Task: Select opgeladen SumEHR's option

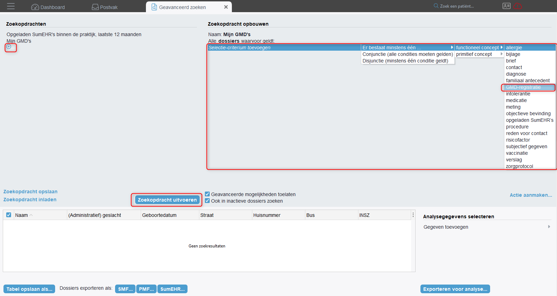Action: [x=530, y=120]
